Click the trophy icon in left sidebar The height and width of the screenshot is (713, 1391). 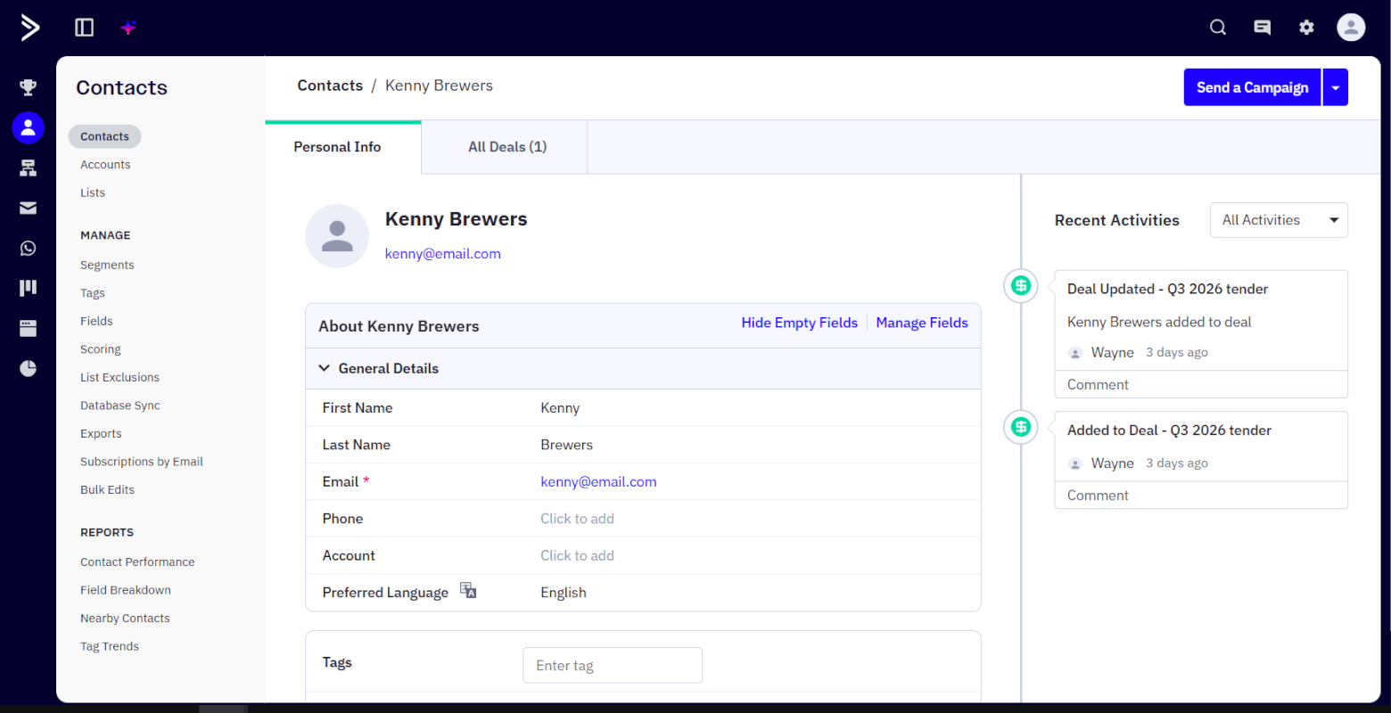[x=29, y=87]
